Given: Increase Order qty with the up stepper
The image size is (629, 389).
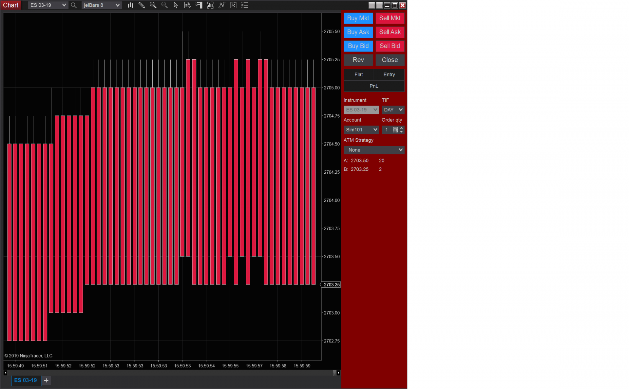Looking at the screenshot, I should 402,128.
